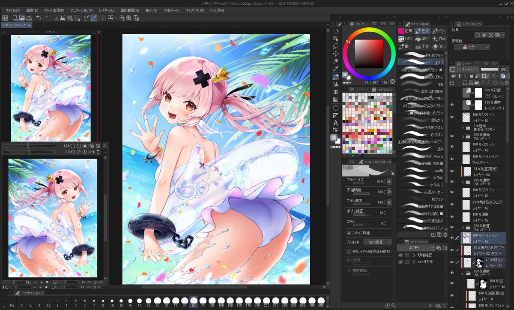Select the Auto select magic wand tool
The height and width of the screenshot is (310, 514).
[x=336, y=61]
